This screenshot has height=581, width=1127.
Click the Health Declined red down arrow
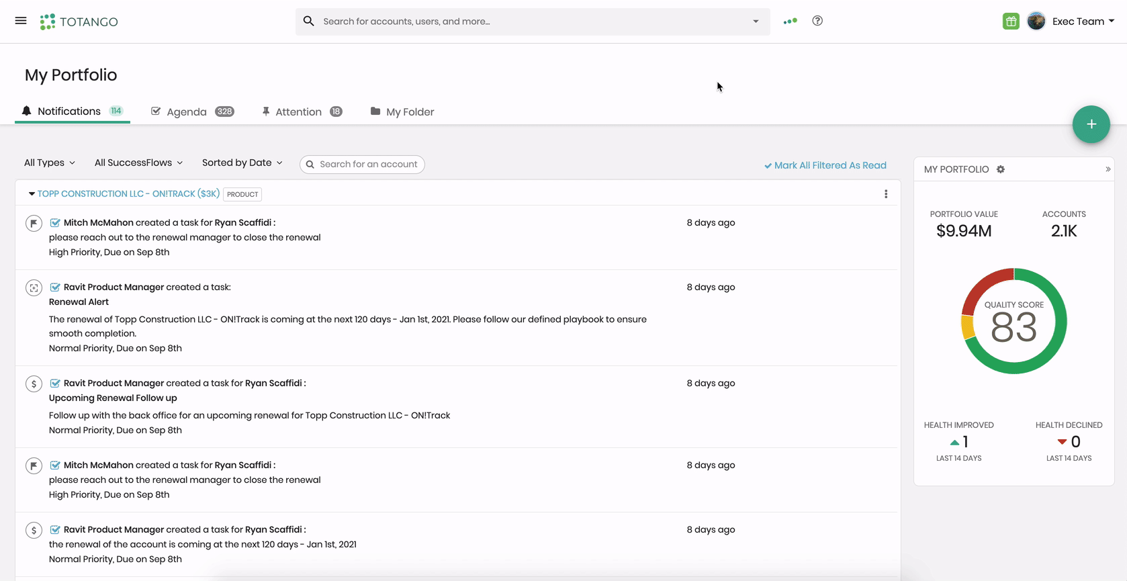(1062, 442)
